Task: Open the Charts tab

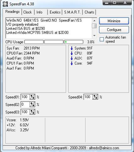Action: pyautogui.click(x=89, y=12)
